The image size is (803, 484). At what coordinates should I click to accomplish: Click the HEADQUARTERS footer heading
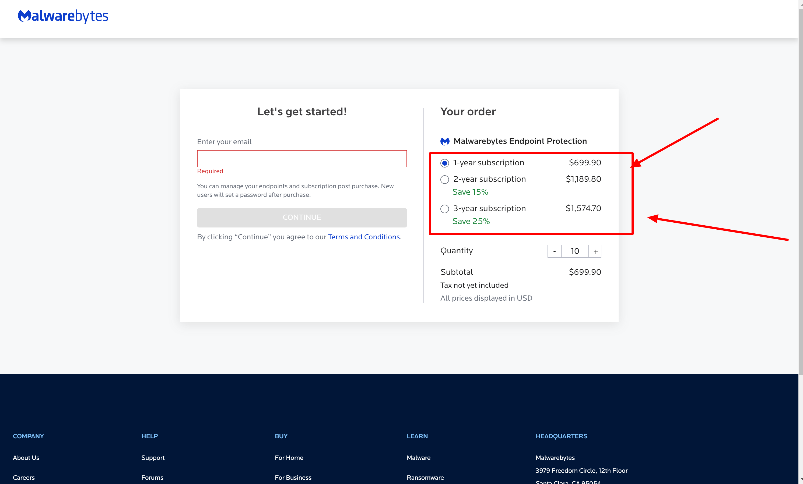pos(561,436)
